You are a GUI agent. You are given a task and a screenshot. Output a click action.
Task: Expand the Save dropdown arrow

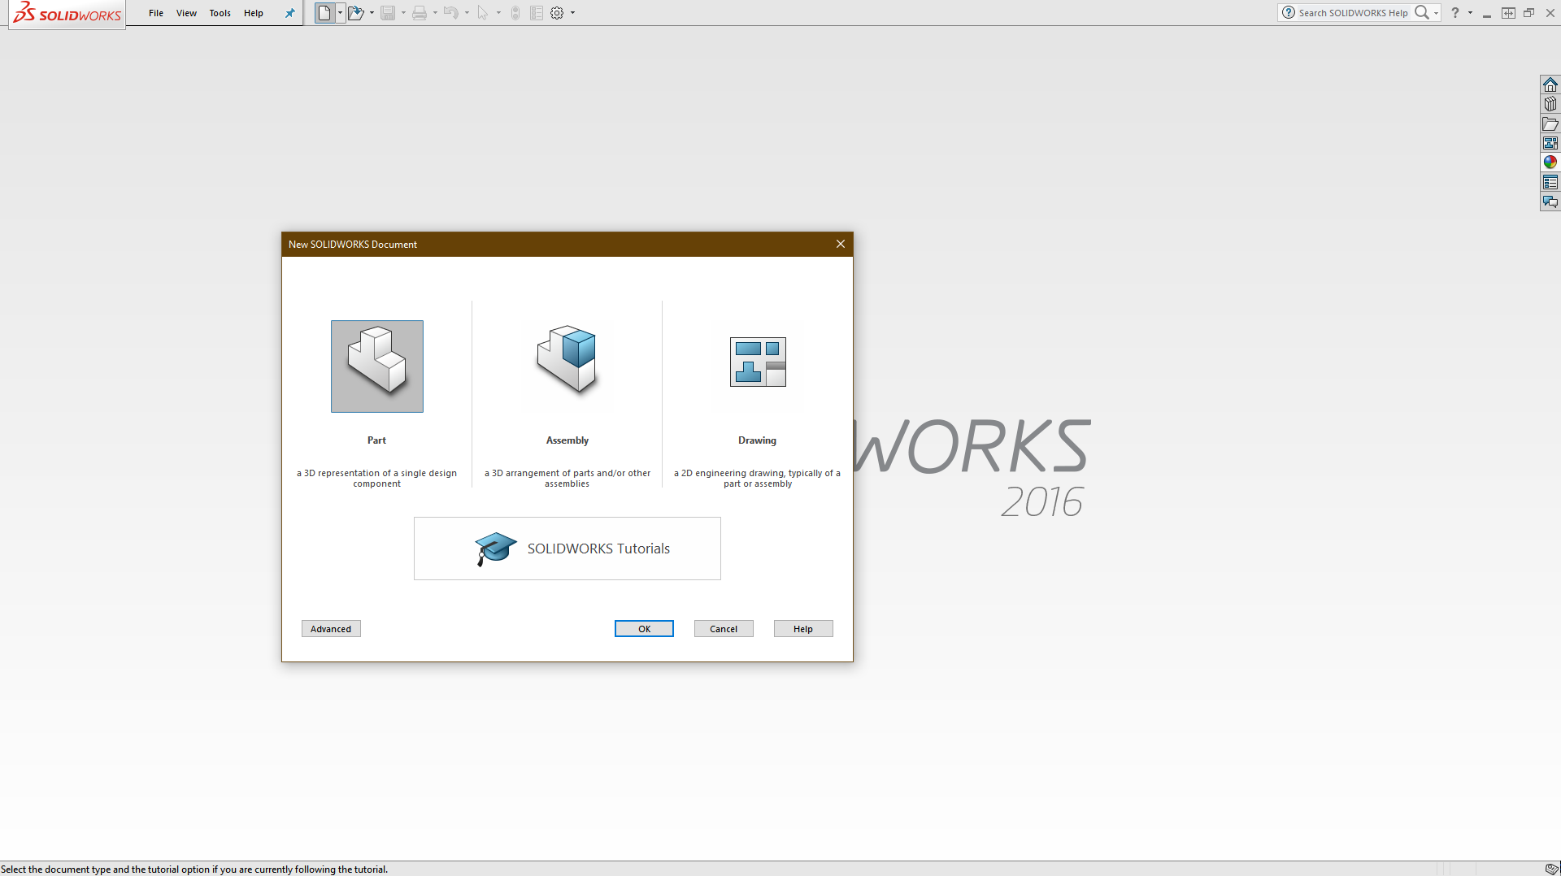403,13
